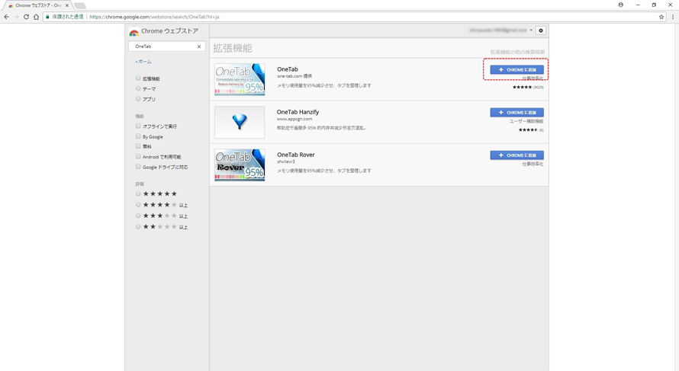
Task: Open the OneTab Hanzify funnel thumbnail
Action: tap(240, 123)
